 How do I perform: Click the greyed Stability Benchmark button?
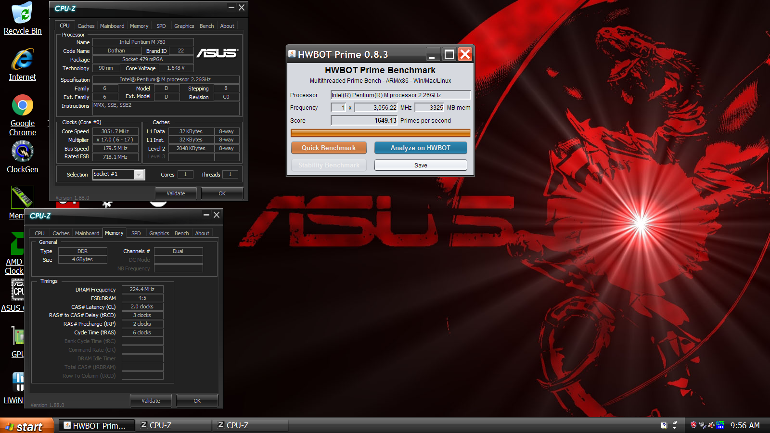[329, 165]
